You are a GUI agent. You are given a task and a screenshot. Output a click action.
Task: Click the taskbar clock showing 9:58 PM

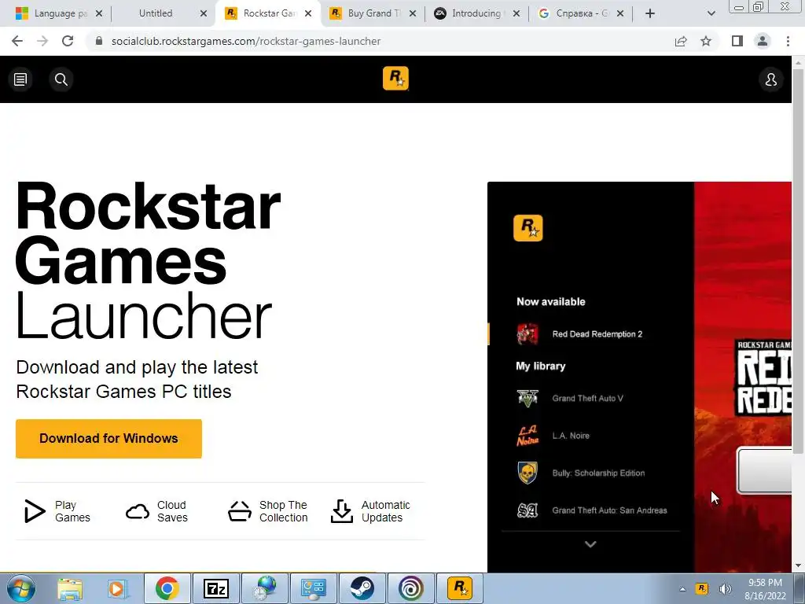tap(766, 589)
